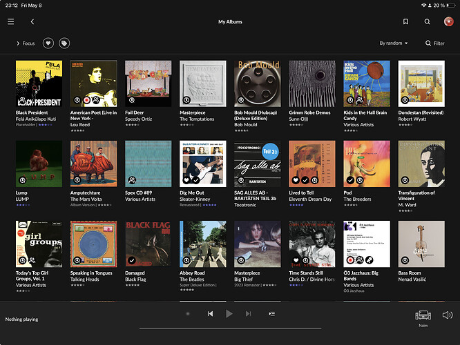The width and height of the screenshot is (460, 345).
Task: Open the play queue icon
Action: click(x=271, y=314)
